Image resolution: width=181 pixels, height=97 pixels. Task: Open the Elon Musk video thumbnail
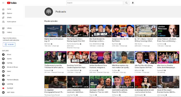101,31
